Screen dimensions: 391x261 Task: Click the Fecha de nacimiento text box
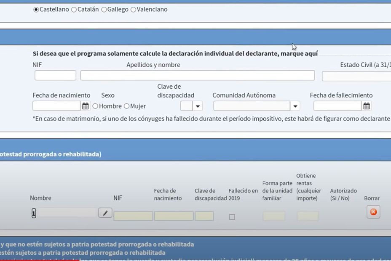(57, 105)
